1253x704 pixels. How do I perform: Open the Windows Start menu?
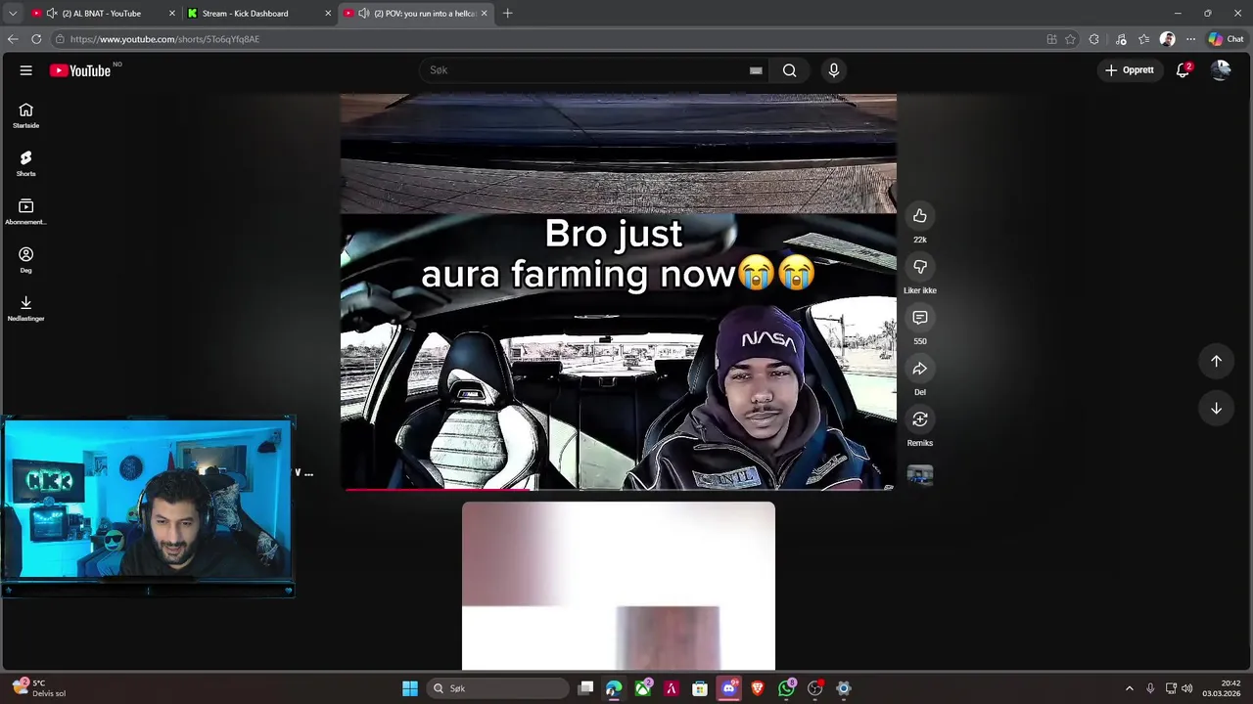[410, 688]
